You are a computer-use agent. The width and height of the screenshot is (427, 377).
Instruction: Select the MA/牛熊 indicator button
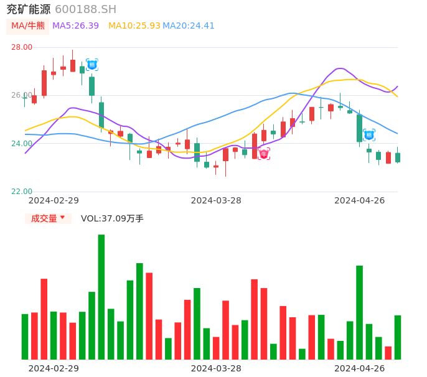(28, 26)
